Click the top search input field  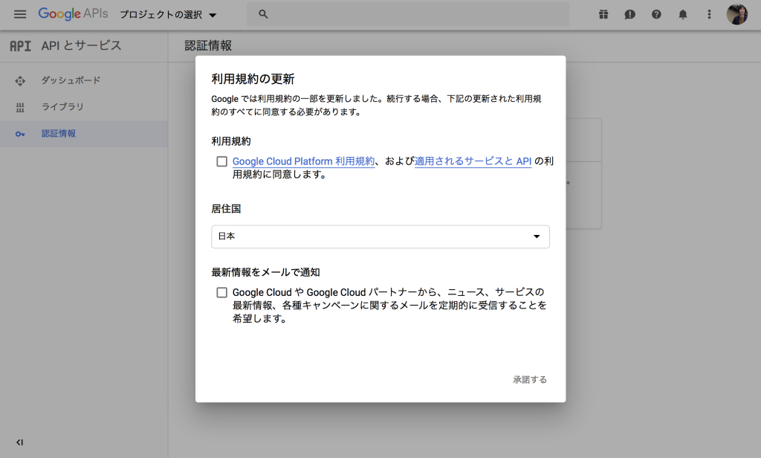(408, 14)
